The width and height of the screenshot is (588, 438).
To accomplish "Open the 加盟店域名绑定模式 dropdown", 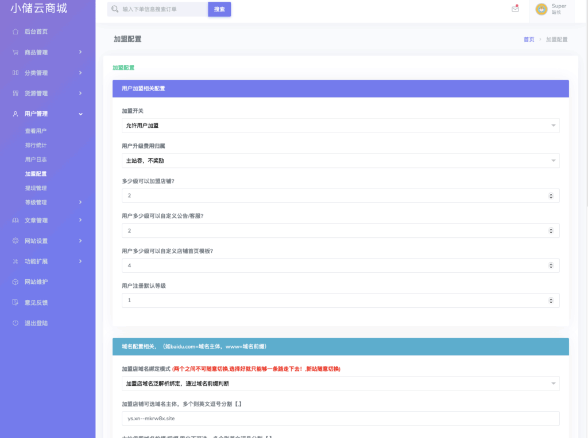I will (x=340, y=383).
